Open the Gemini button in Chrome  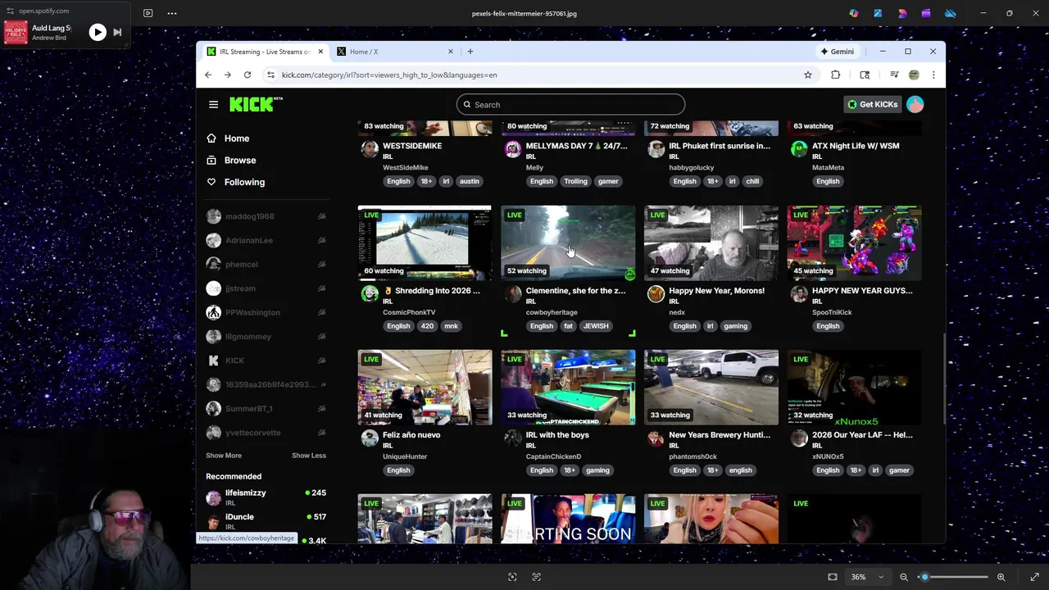click(x=838, y=52)
